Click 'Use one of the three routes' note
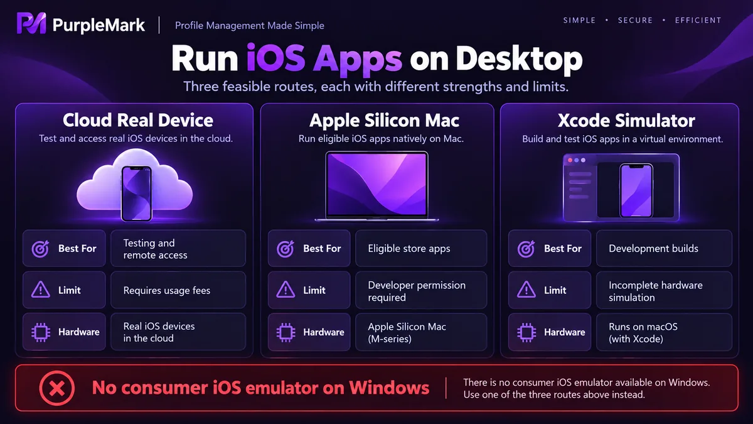This screenshot has width=753, height=424. click(554, 395)
